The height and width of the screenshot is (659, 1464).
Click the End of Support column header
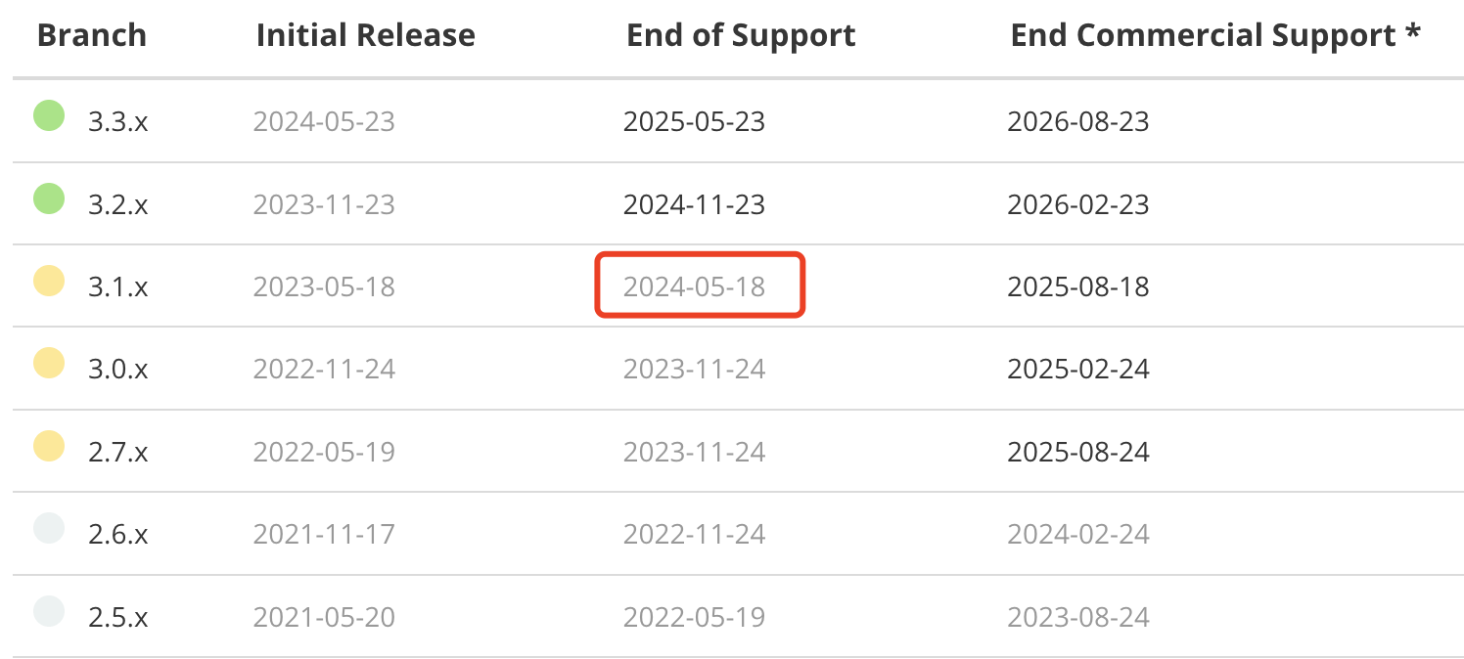[x=741, y=36]
